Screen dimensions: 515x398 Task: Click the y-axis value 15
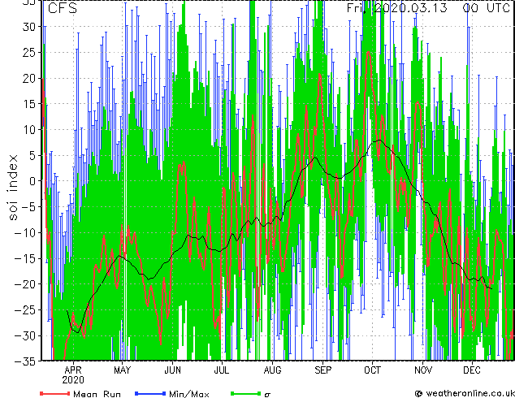pyautogui.click(x=29, y=104)
